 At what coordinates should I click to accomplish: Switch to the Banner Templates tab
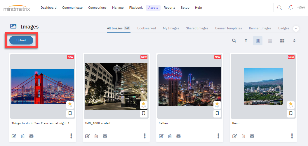tap(229, 29)
